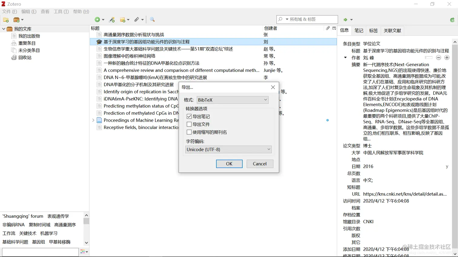
Task: Click the Cancel button in export dialog
Action: pos(260,164)
